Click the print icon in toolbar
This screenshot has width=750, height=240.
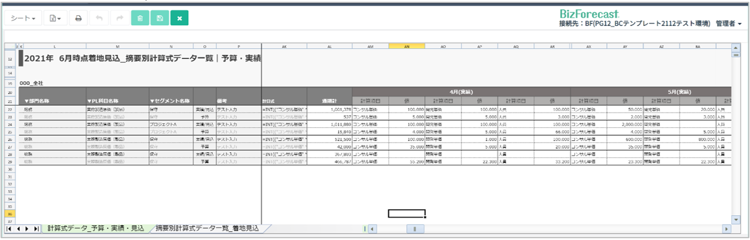tap(78, 18)
